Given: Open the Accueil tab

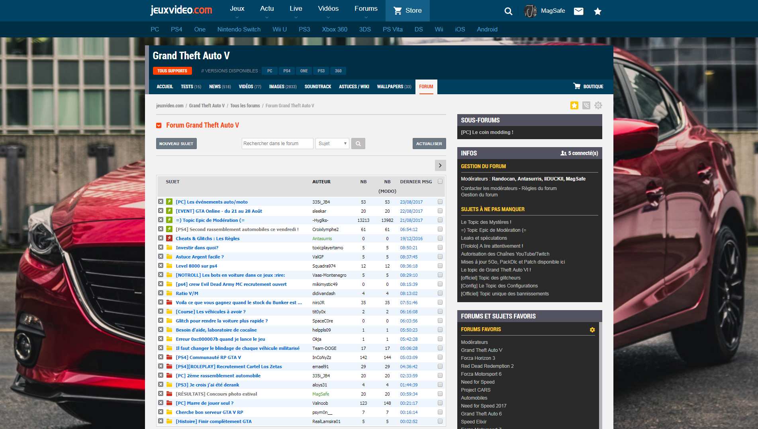Looking at the screenshot, I should [x=165, y=86].
